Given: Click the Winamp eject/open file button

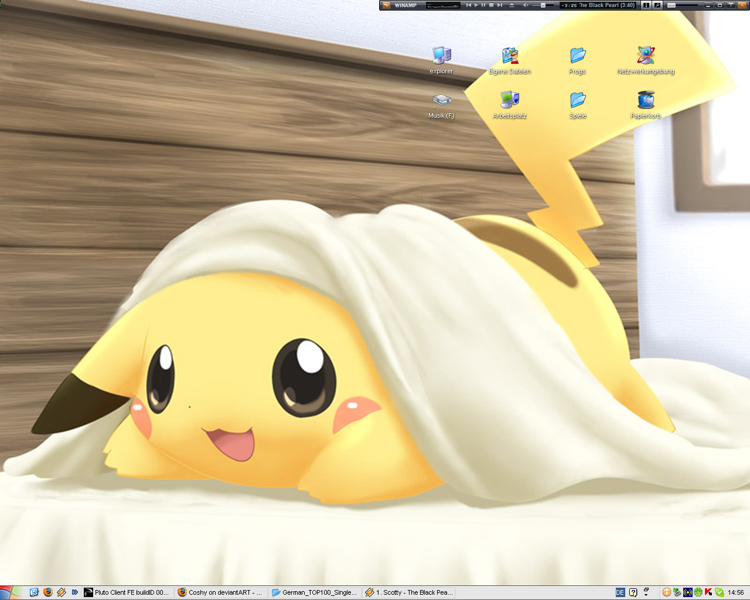Looking at the screenshot, I should (x=512, y=5).
